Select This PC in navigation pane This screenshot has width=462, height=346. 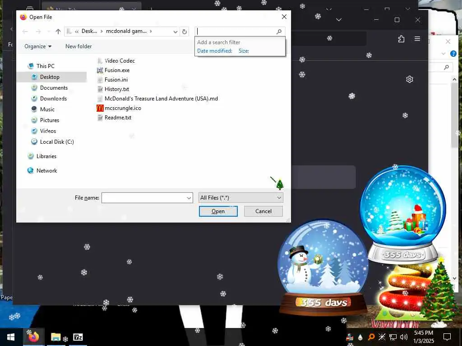tap(45, 66)
